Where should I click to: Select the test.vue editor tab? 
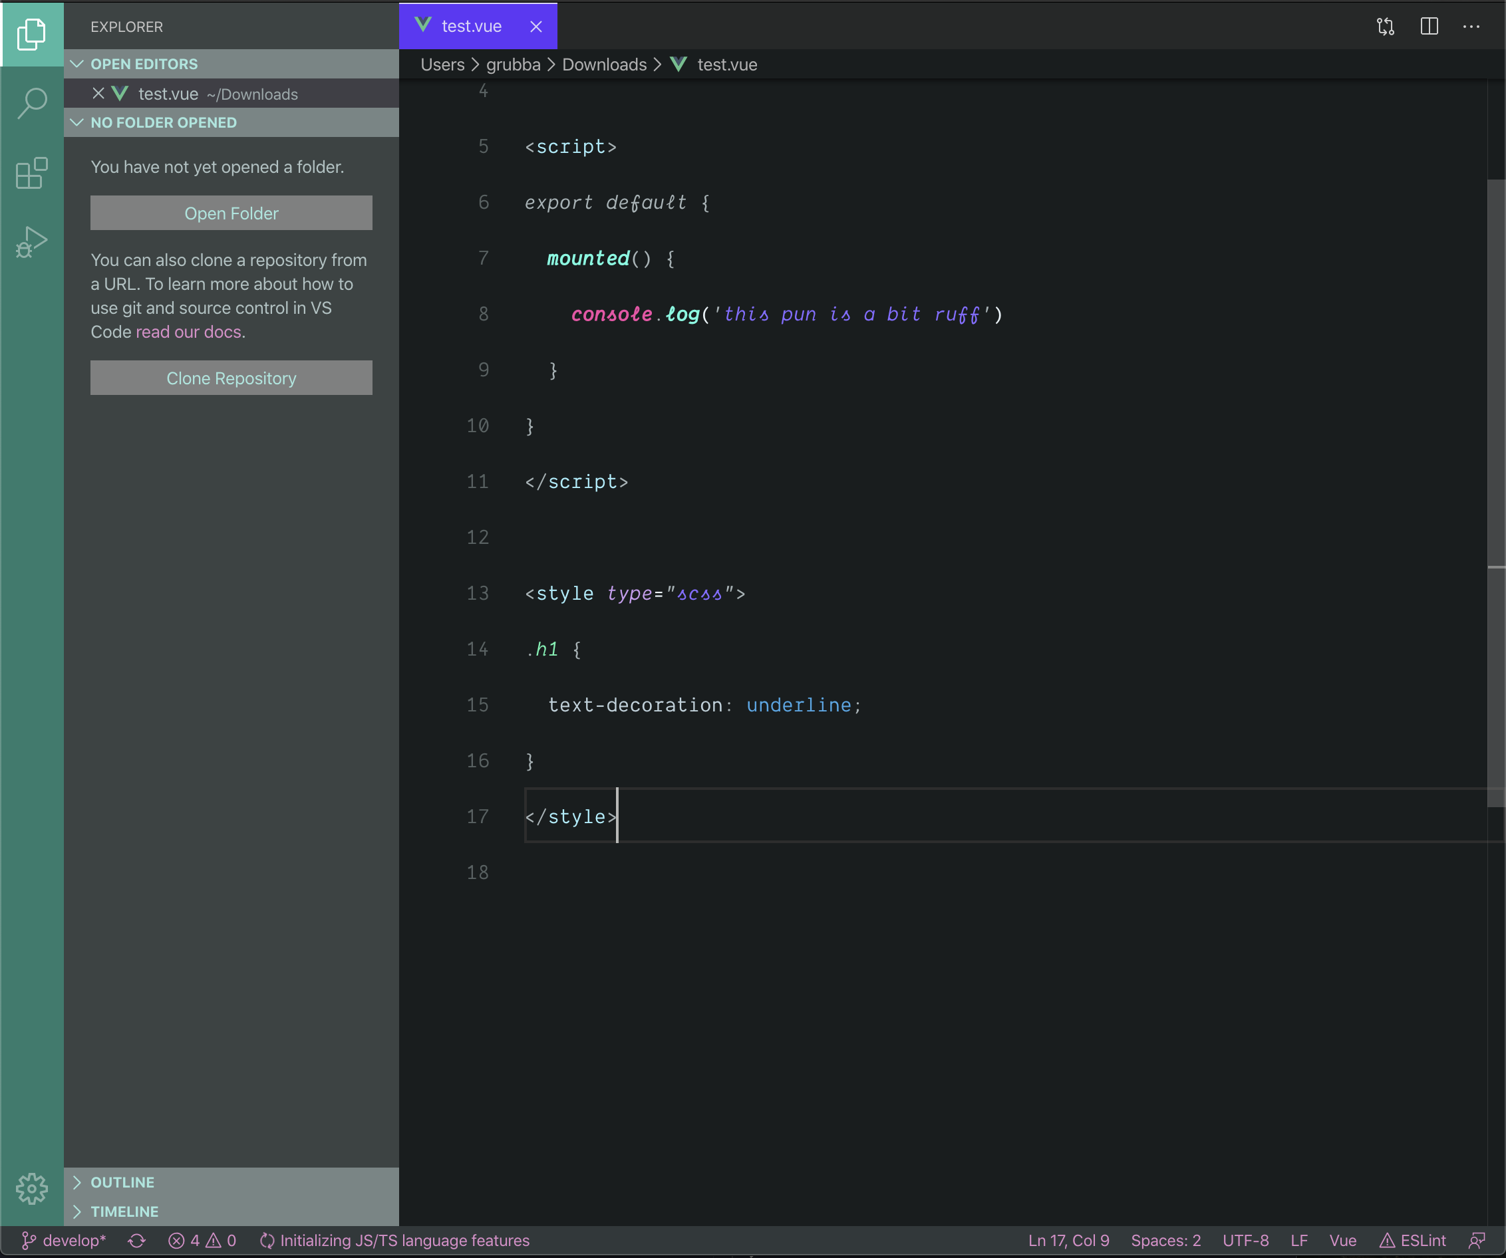coord(471,27)
